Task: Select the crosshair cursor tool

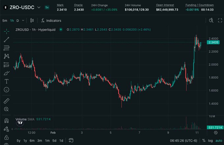Action: click(7, 31)
